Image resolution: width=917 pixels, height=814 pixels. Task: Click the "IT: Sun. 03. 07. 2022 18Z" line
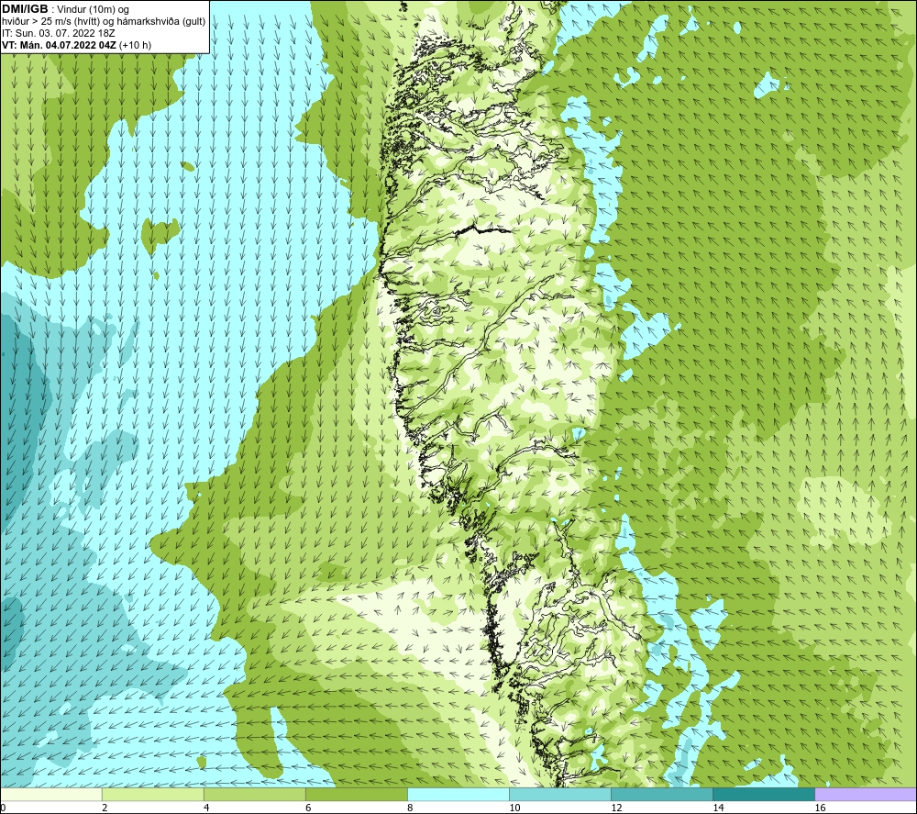pyautogui.click(x=59, y=33)
